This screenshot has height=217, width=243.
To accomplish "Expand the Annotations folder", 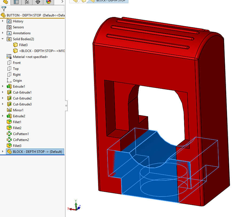I will (2, 33).
